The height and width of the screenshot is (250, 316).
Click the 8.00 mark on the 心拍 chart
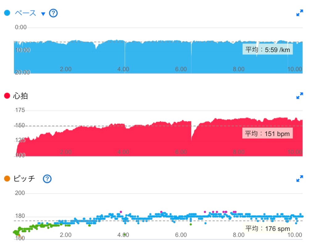pos(239,152)
